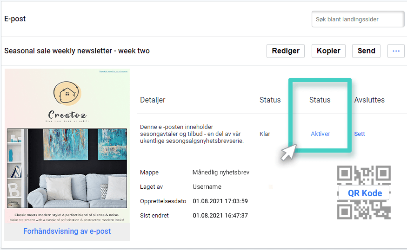This screenshot has width=407, height=250.
Task: Open the three-dots more options menu
Action: click(x=396, y=51)
